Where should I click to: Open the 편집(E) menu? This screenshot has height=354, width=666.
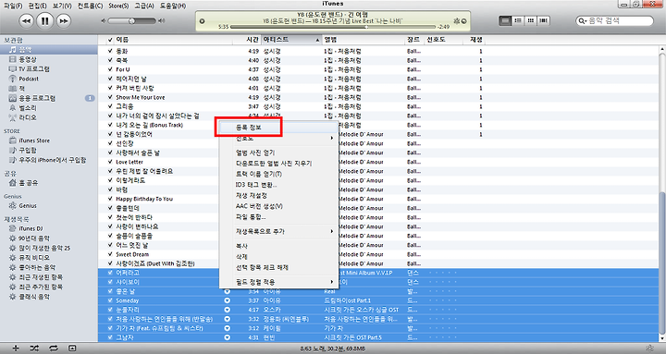37,6
